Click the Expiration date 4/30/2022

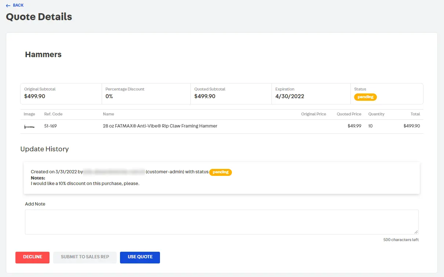pos(290,97)
